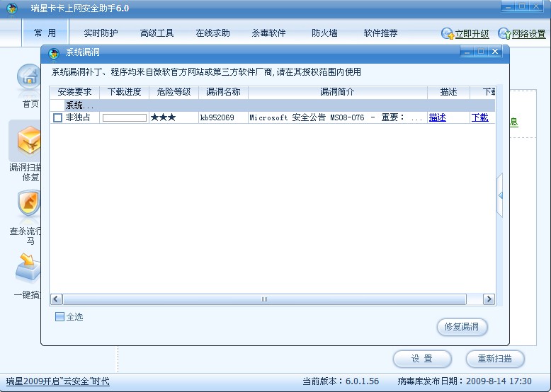Viewport: 551px width, 392px height.
Task: Open the 描述 link for kb952069
Action: click(438, 117)
